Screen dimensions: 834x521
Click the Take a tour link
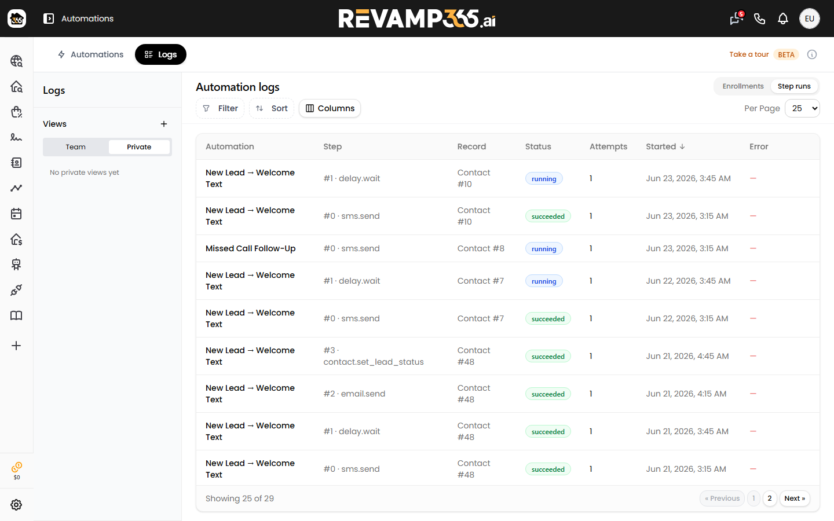(749, 54)
